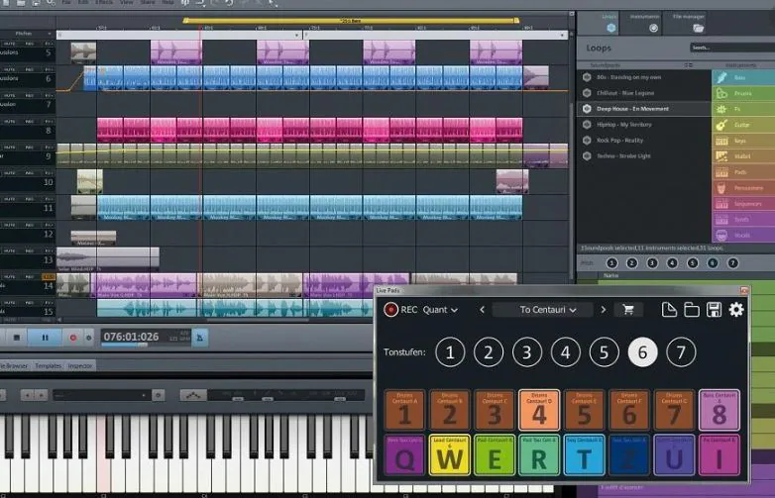
Task: Click the red REC button in Live Pads
Action: pos(390,310)
